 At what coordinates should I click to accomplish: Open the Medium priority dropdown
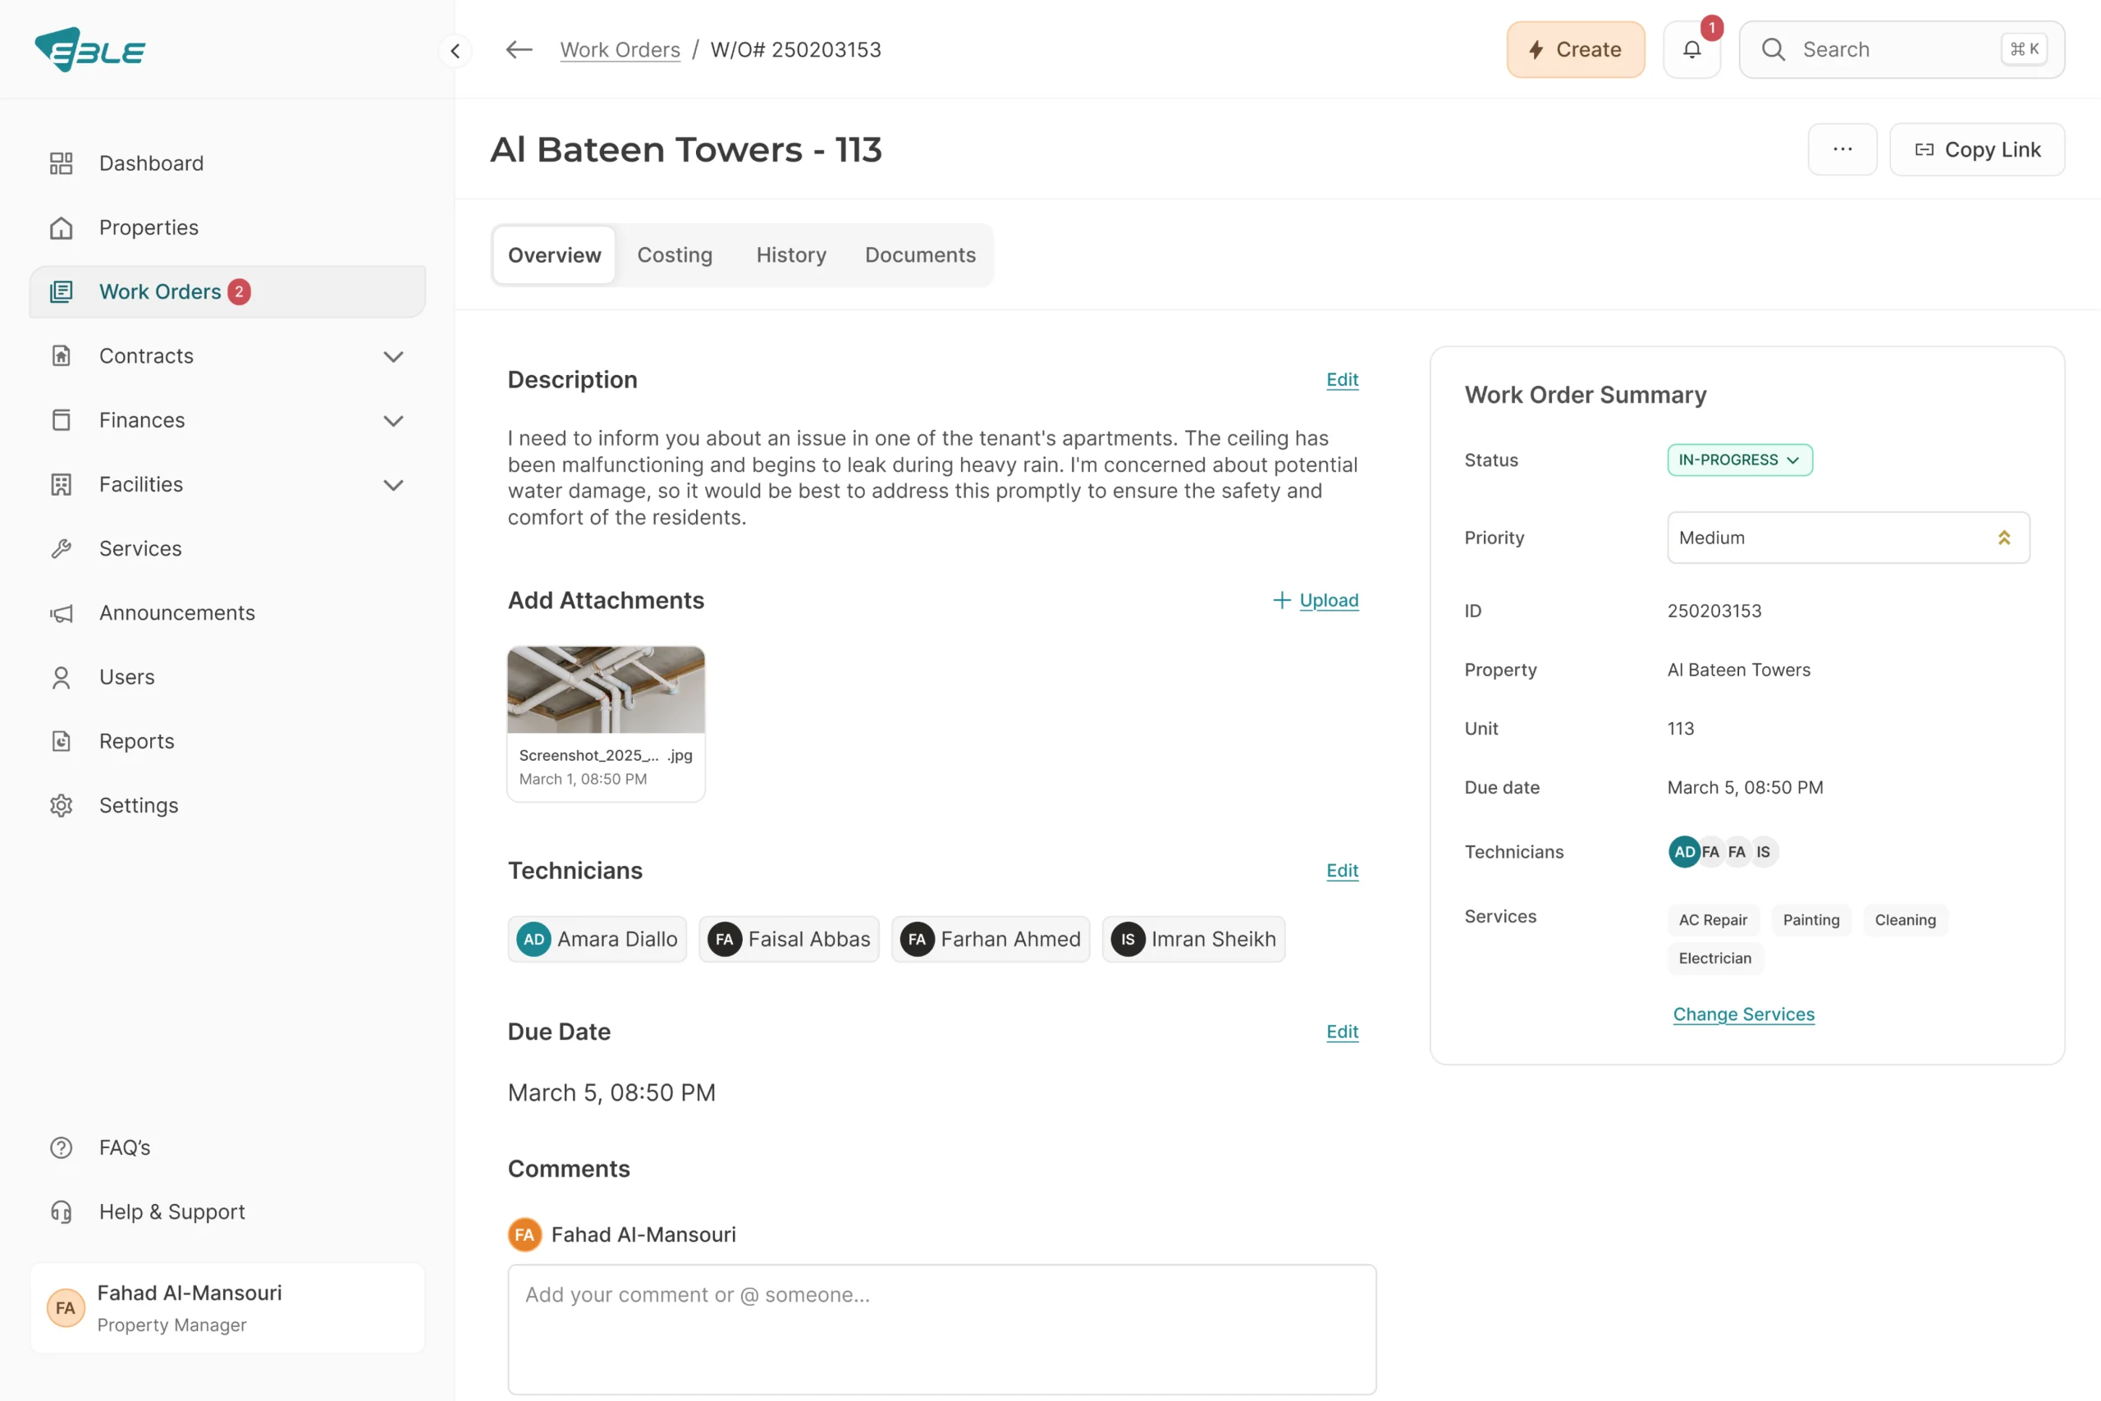[1847, 538]
